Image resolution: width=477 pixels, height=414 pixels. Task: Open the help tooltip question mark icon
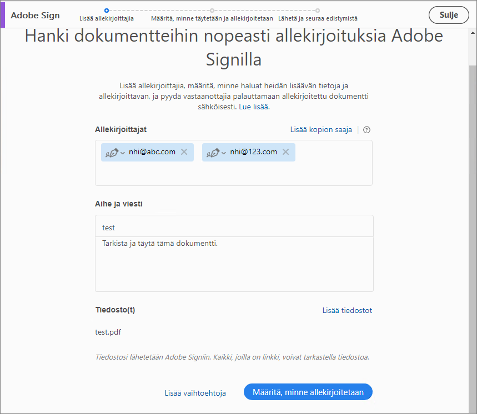pyautogui.click(x=366, y=129)
